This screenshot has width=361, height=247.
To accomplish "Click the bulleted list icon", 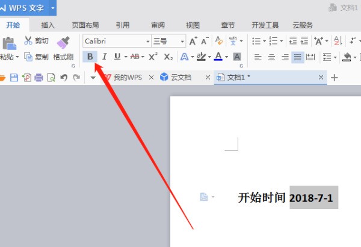I will 256,41.
